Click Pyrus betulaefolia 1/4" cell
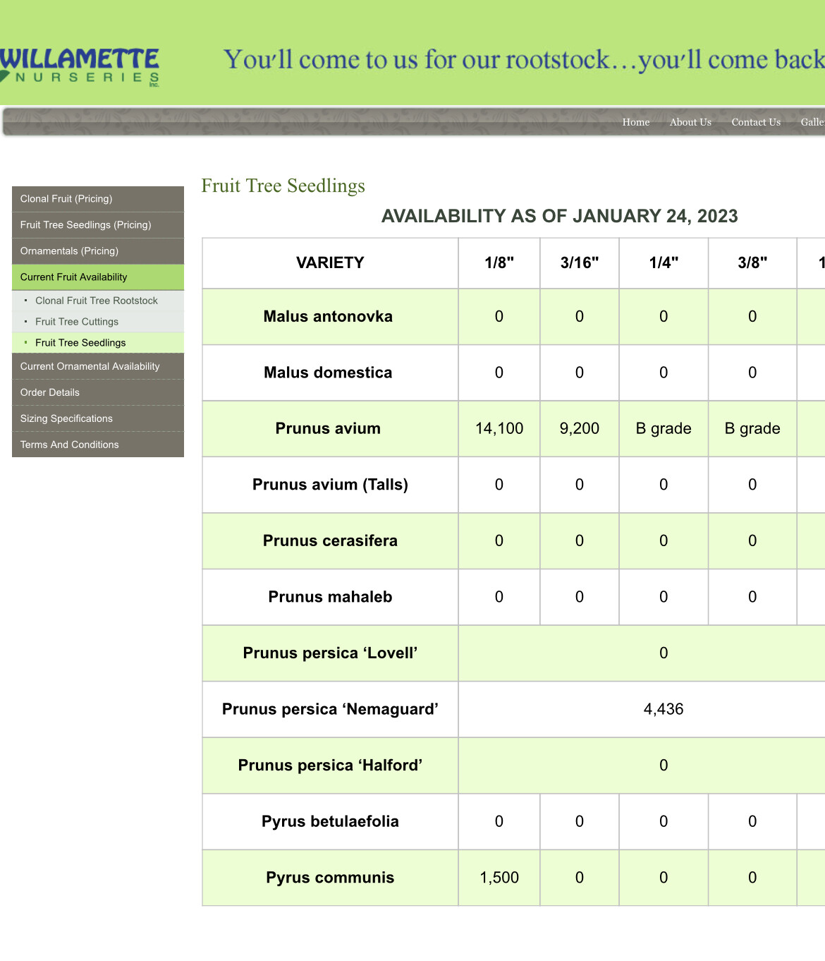The height and width of the screenshot is (961, 825). [x=664, y=821]
